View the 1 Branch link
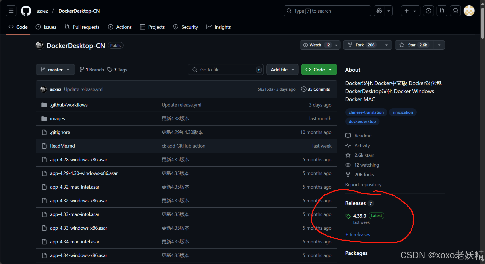The width and height of the screenshot is (485, 264). [x=92, y=70]
